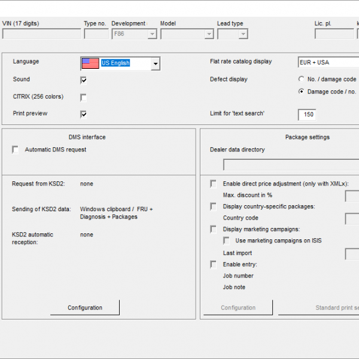Image resolution: width=359 pixels, height=359 pixels.
Task: Select the 'Damage code / no.' radio option
Action: tap(301, 92)
